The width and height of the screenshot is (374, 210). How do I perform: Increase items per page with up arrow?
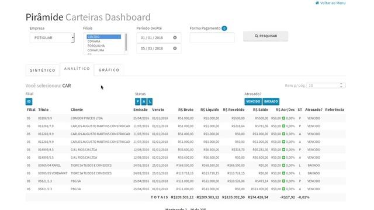coord(341,84)
